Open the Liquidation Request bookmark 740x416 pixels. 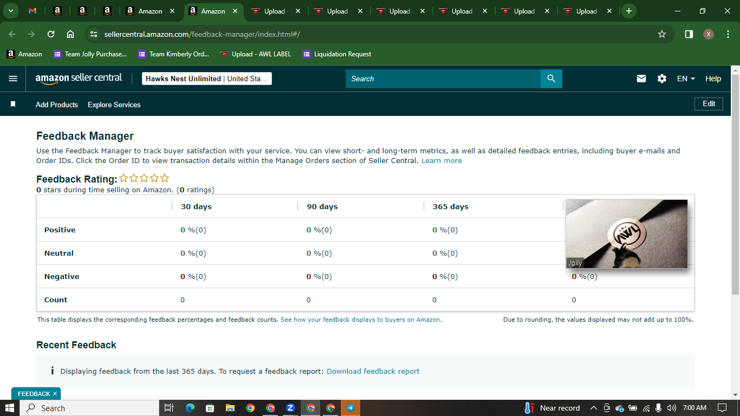[x=337, y=54]
